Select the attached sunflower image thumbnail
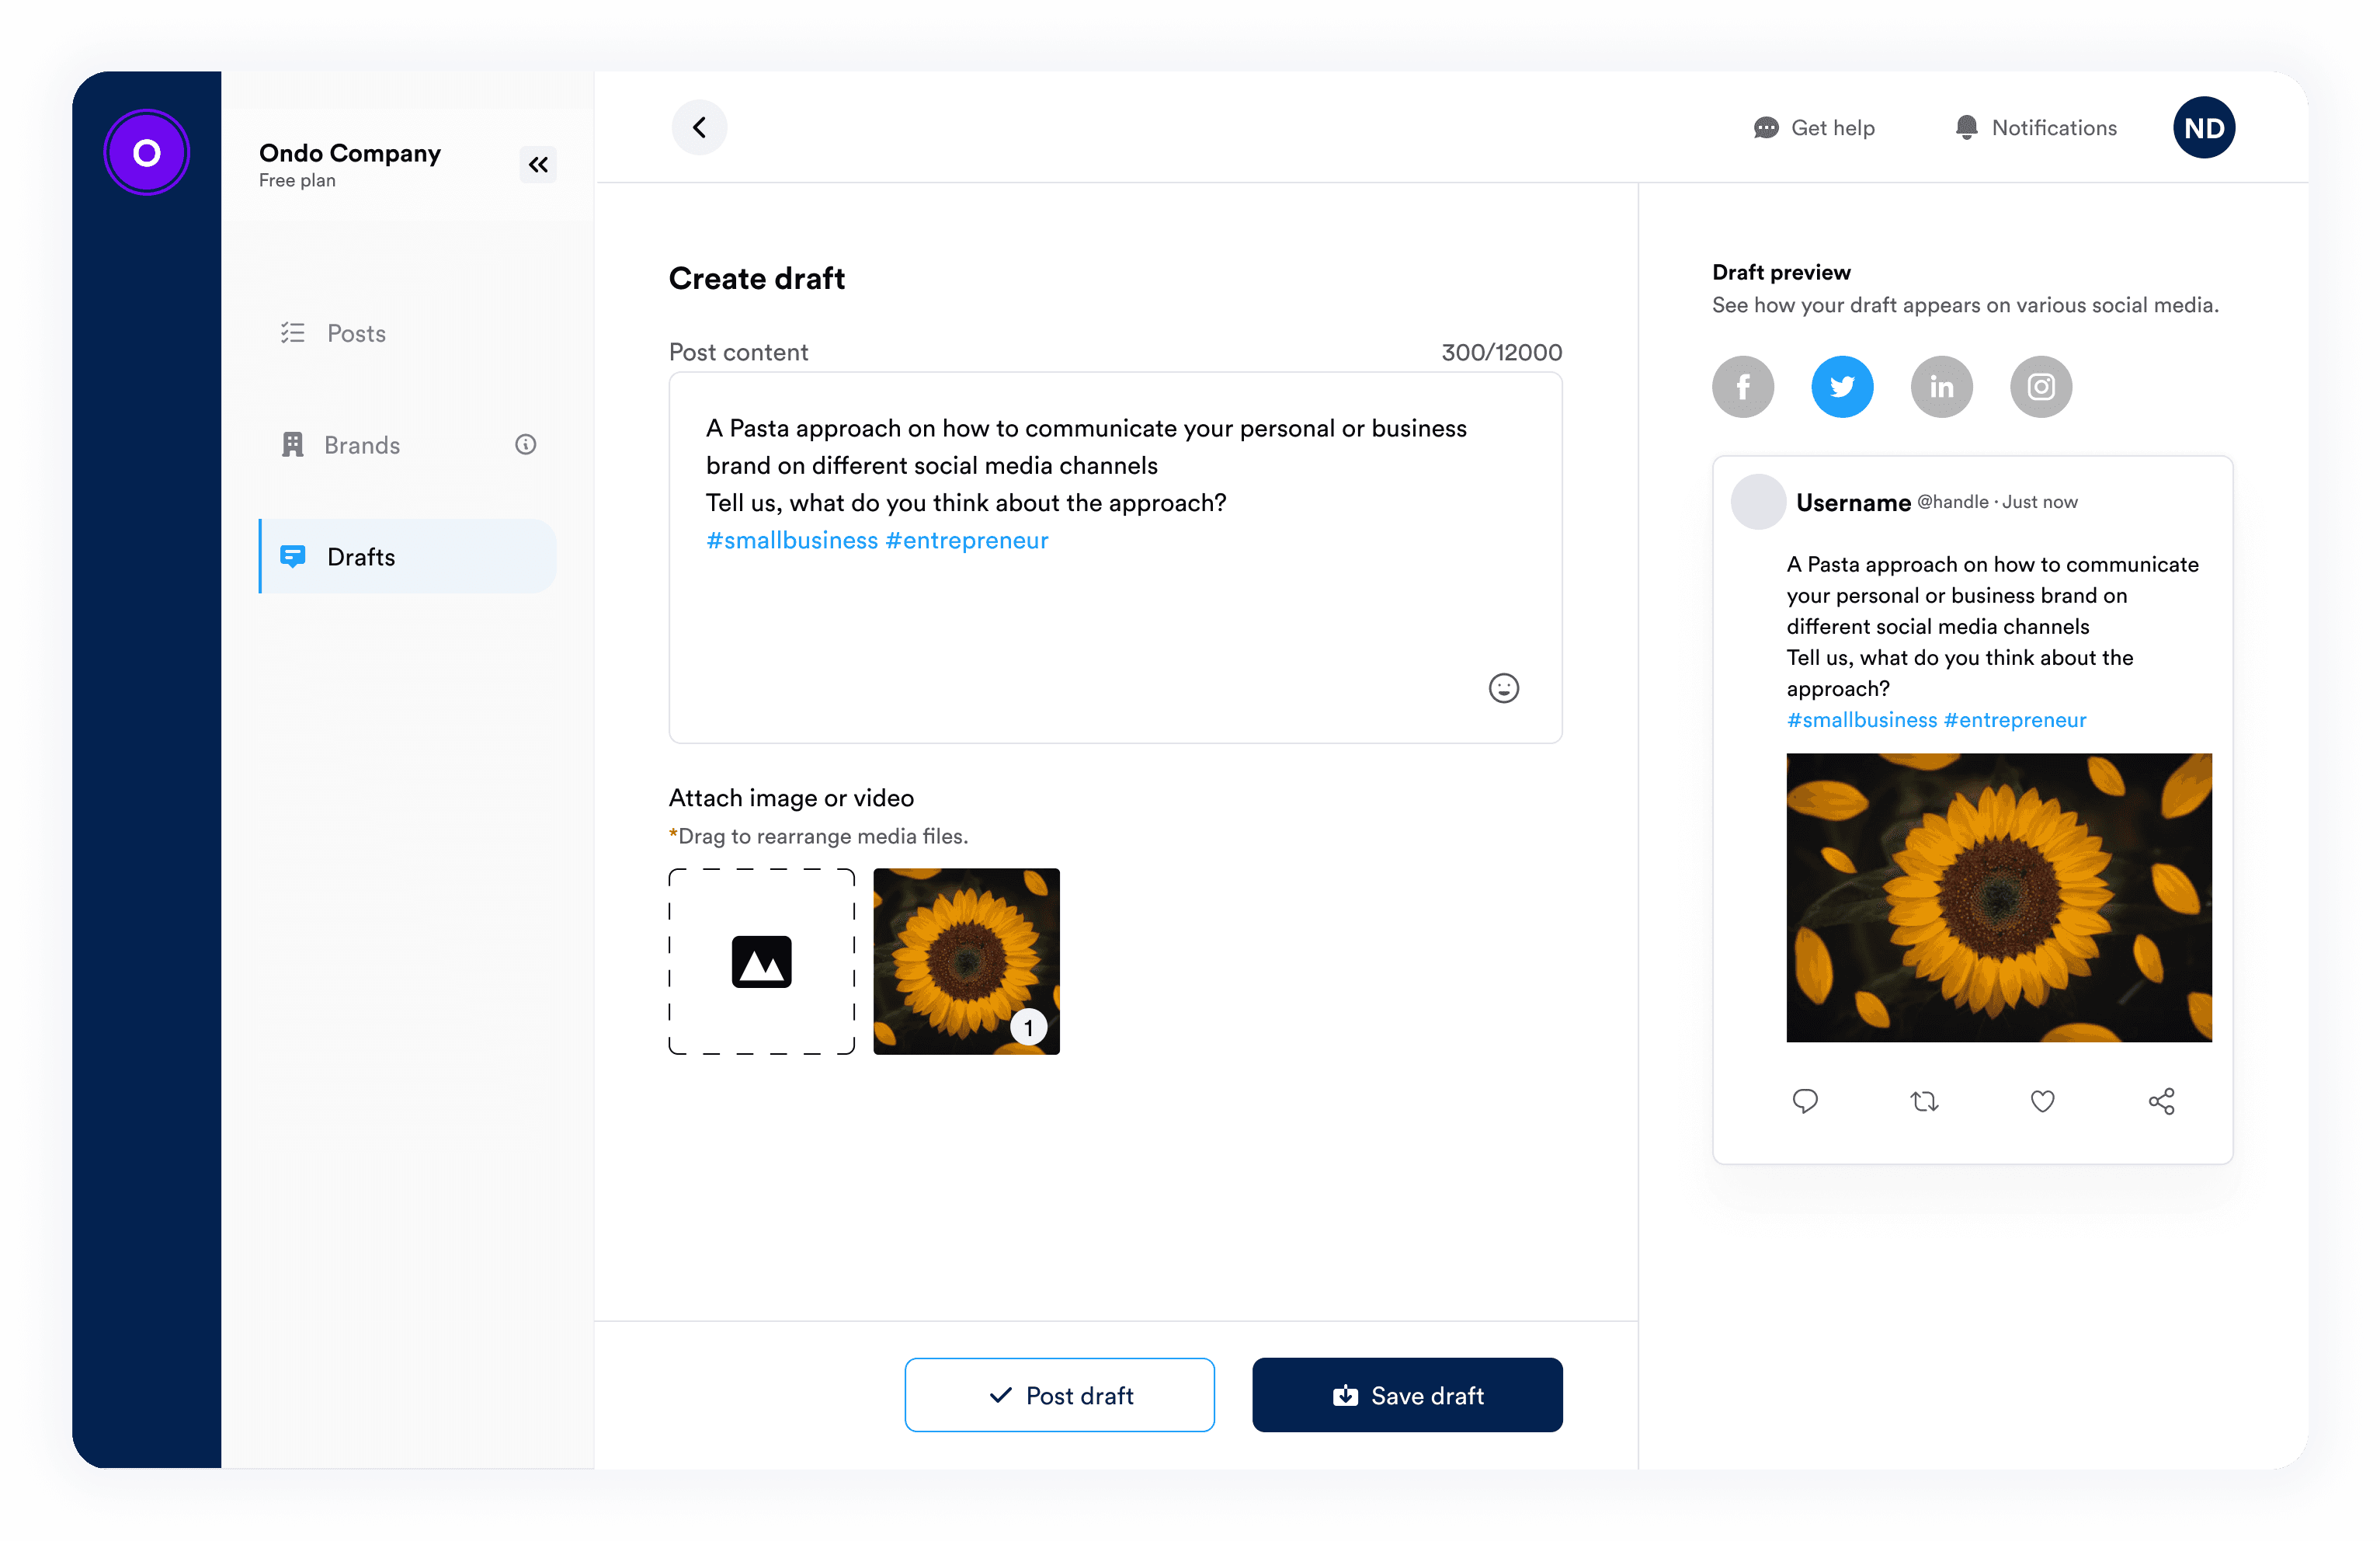Screen dimensions: 2380x1541 point(965,961)
